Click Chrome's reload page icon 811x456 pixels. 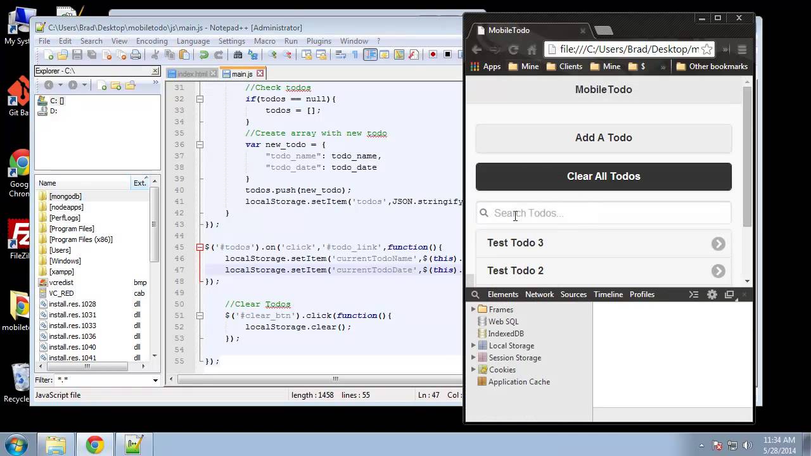(x=513, y=49)
